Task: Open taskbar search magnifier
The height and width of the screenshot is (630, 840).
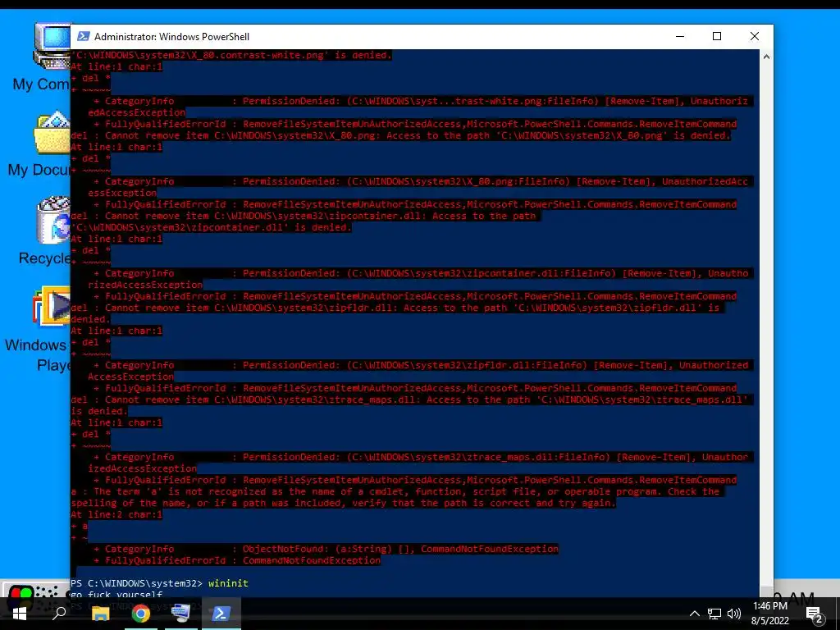Action: (59, 613)
